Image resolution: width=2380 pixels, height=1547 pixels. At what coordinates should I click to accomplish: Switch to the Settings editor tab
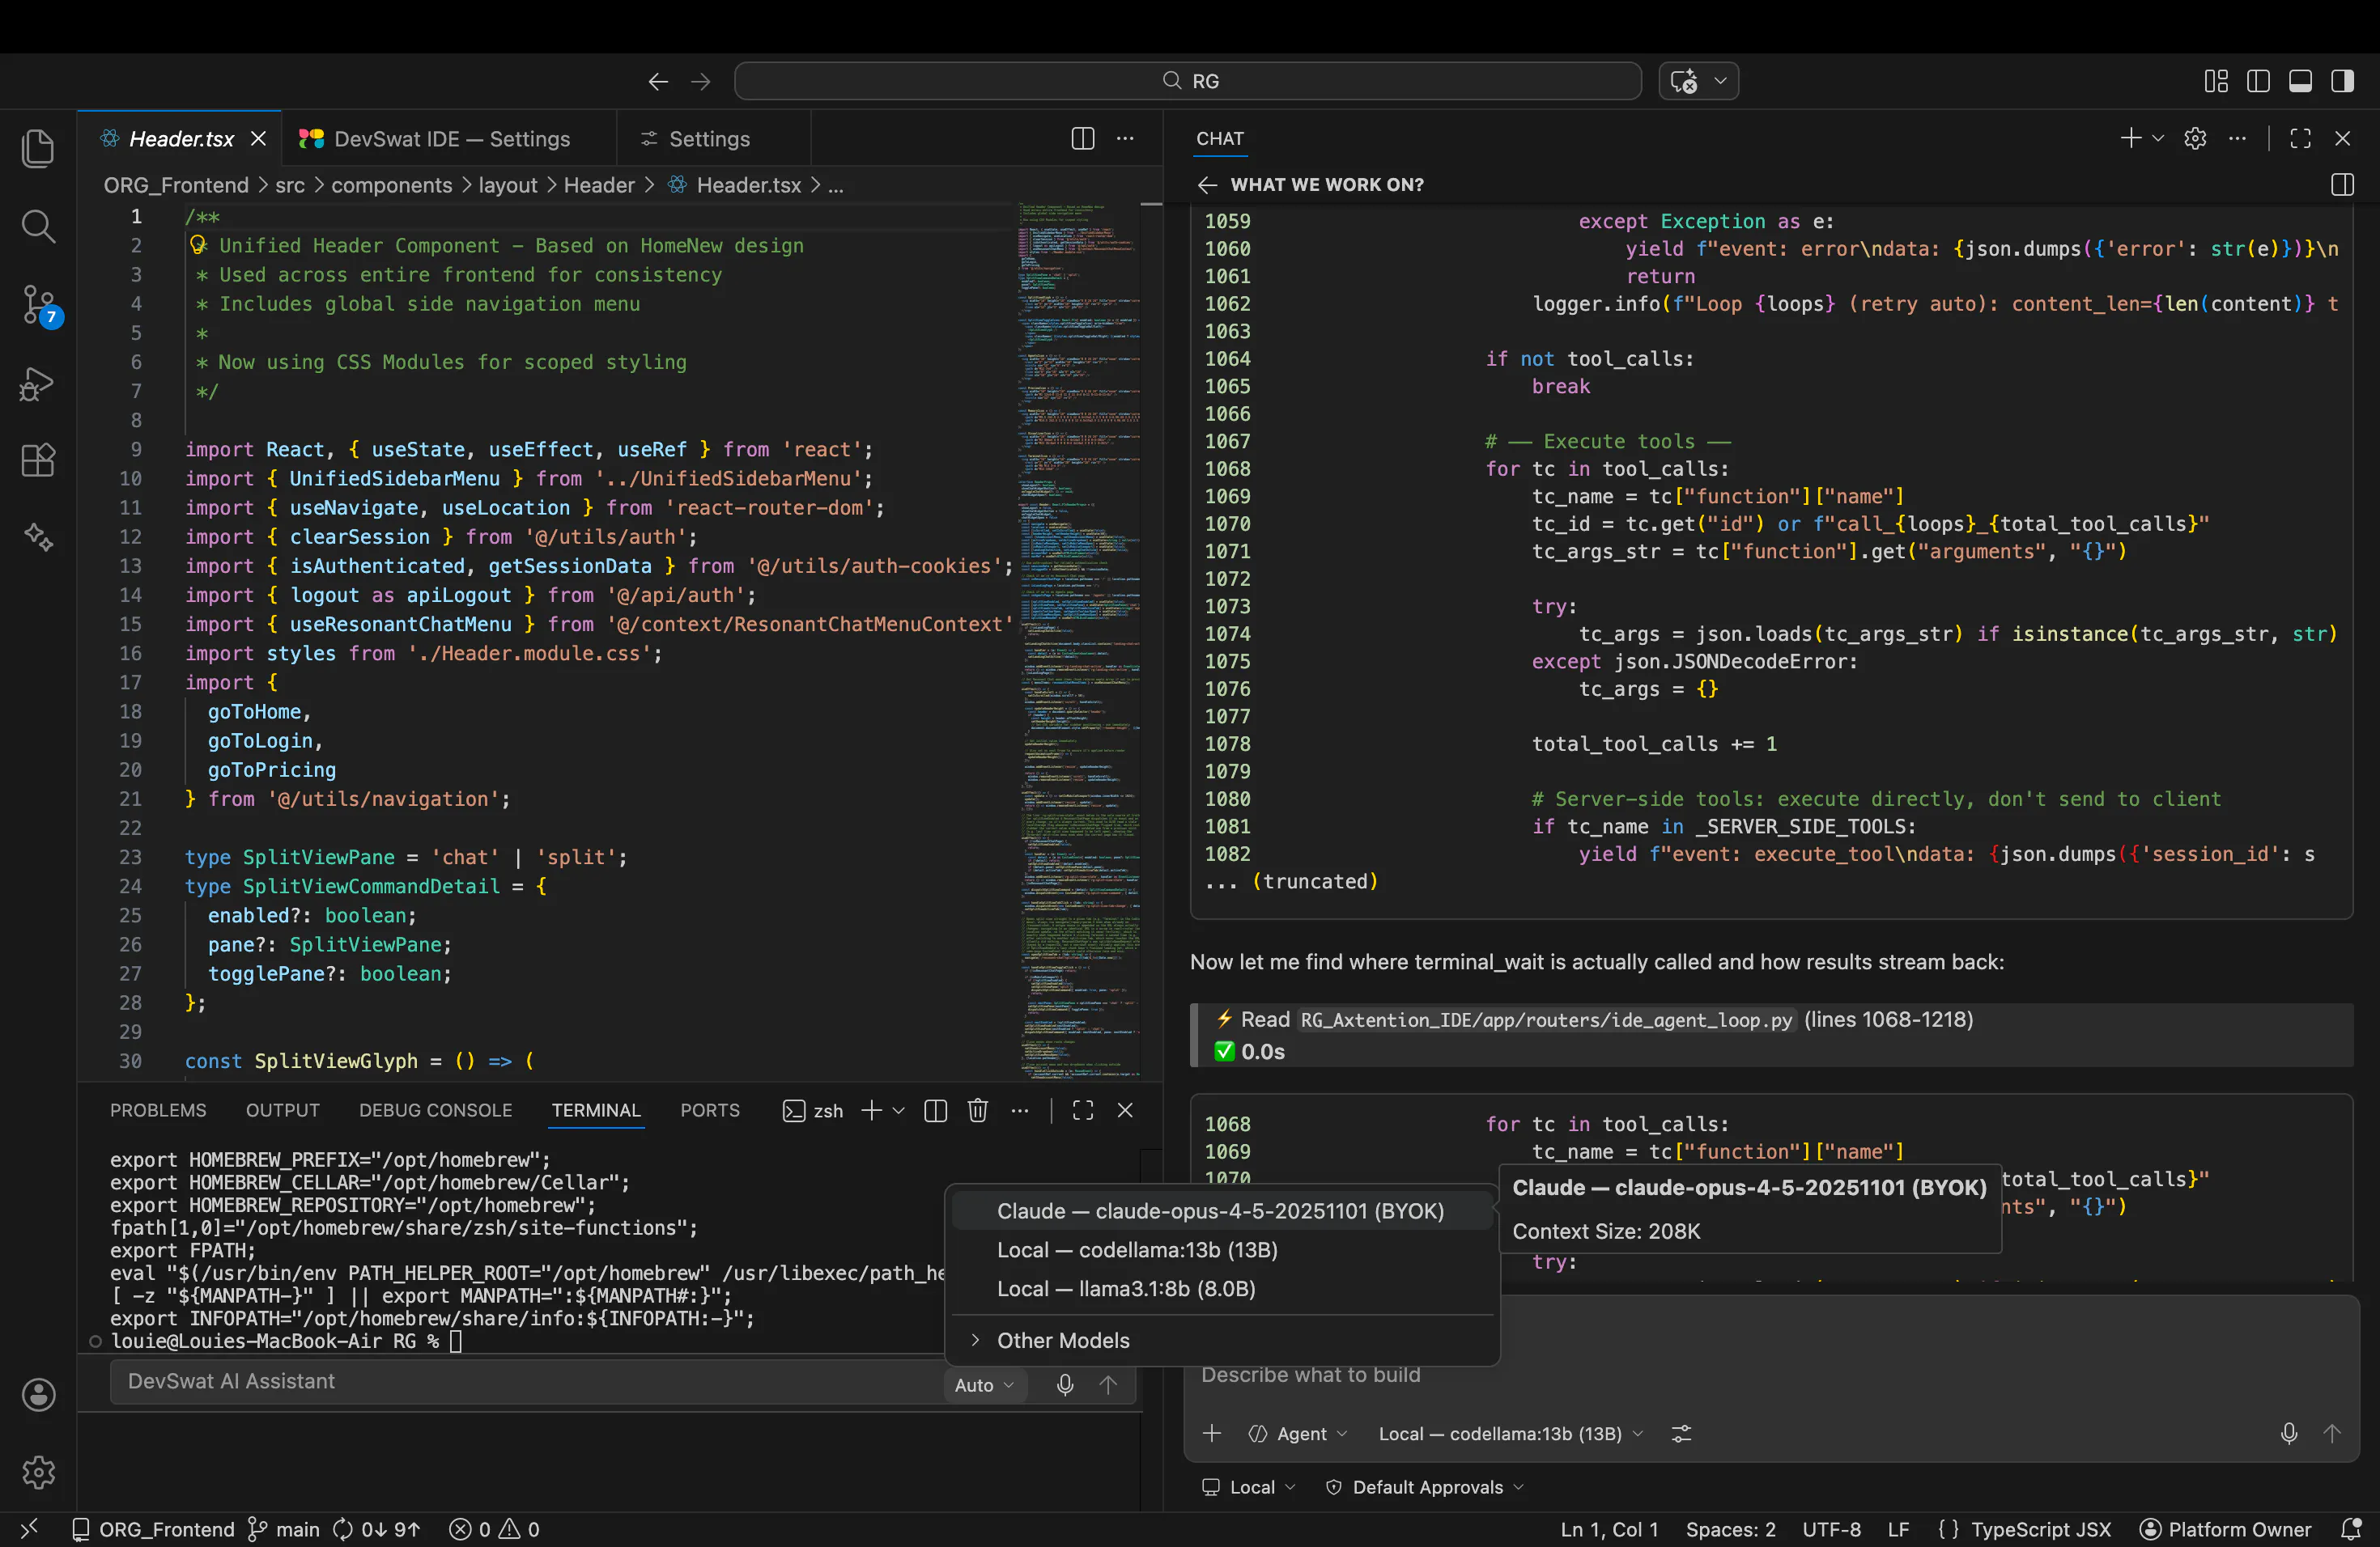(x=714, y=139)
